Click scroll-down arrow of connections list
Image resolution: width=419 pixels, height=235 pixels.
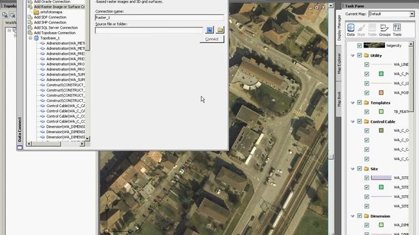click(87, 138)
